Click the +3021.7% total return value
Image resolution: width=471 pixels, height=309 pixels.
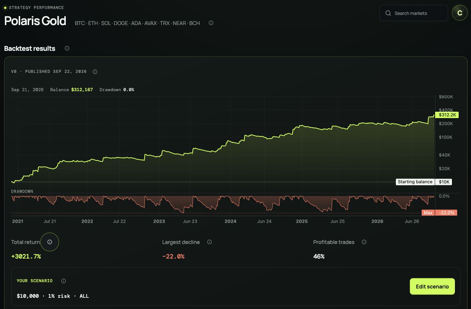click(26, 256)
